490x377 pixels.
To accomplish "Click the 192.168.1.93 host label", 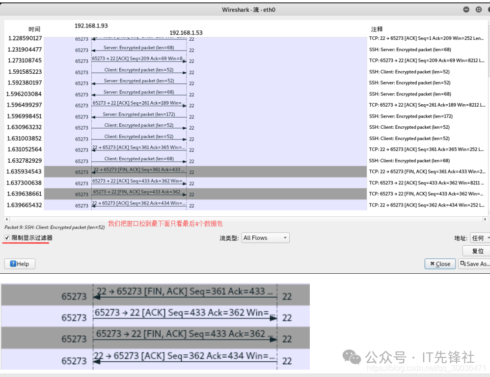I will pos(91,26).
